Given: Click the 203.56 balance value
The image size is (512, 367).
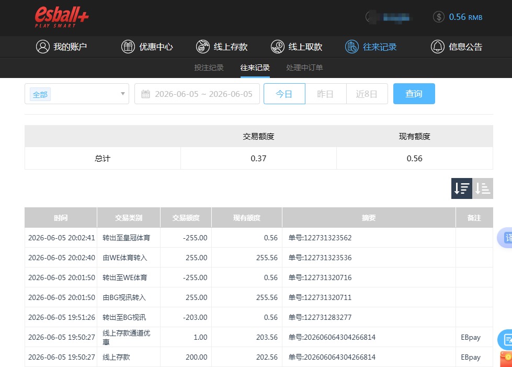Looking at the screenshot, I should tap(267, 337).
